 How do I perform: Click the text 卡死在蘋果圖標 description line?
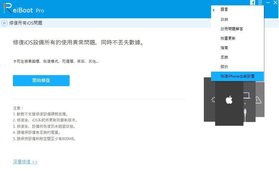click(56, 62)
